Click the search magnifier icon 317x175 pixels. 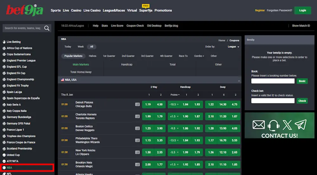(x=47, y=28)
